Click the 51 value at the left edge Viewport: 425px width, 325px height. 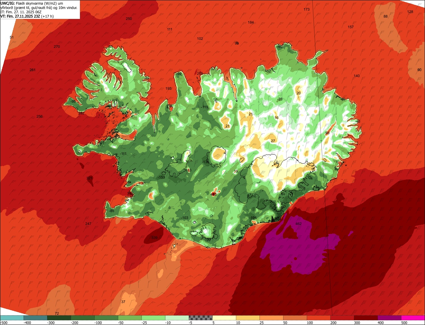[12, 38]
